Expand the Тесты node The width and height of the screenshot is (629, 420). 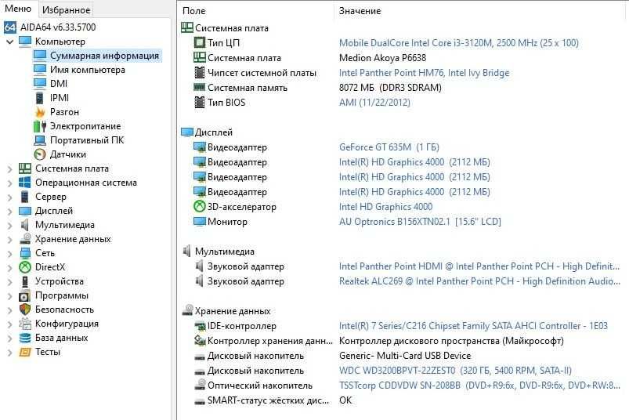[10, 352]
